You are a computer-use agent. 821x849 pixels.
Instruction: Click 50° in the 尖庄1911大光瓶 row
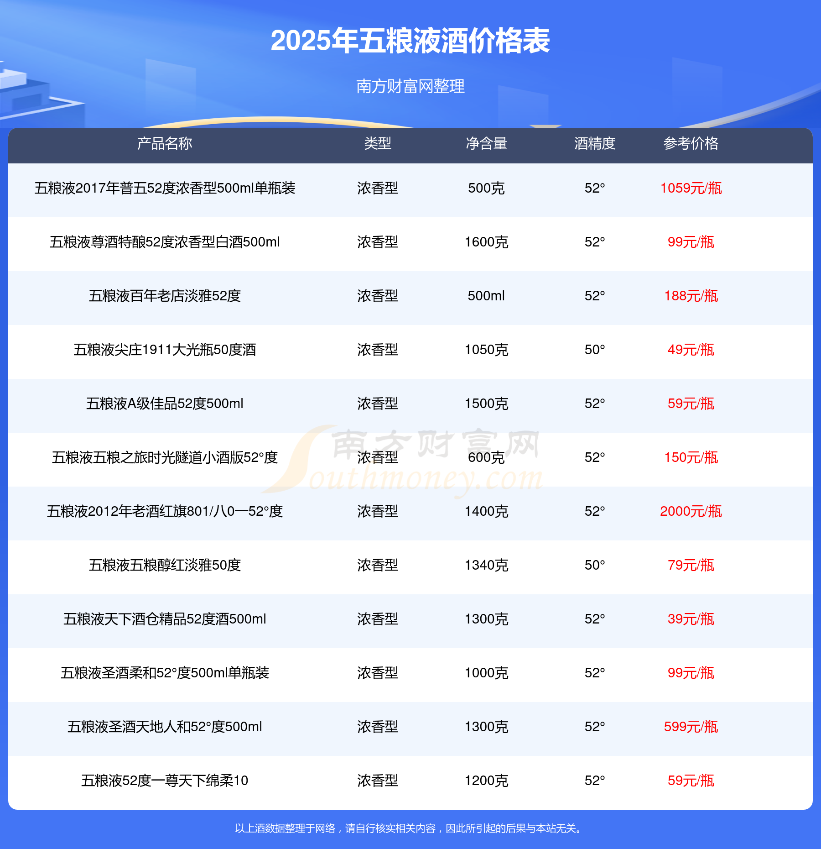(x=595, y=350)
